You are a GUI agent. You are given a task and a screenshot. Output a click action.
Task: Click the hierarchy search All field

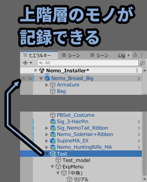tap(88, 63)
